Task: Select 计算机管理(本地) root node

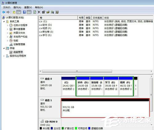Action: [x=15, y=17]
